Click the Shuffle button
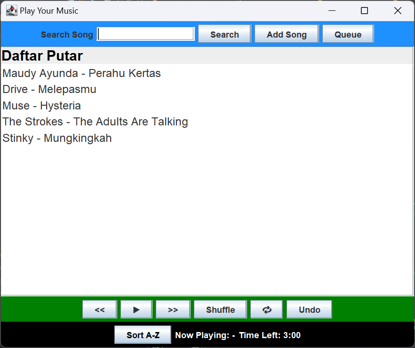The image size is (415, 348). (220, 309)
